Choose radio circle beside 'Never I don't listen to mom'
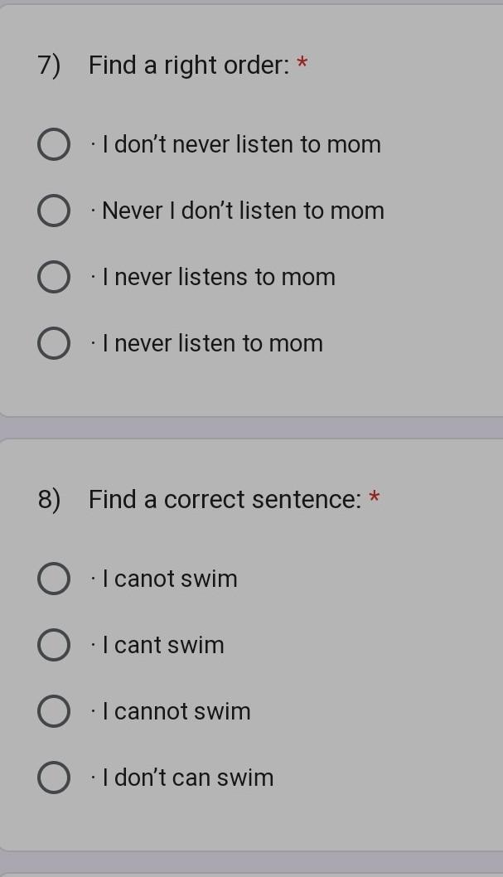503x877 pixels. [x=54, y=211]
